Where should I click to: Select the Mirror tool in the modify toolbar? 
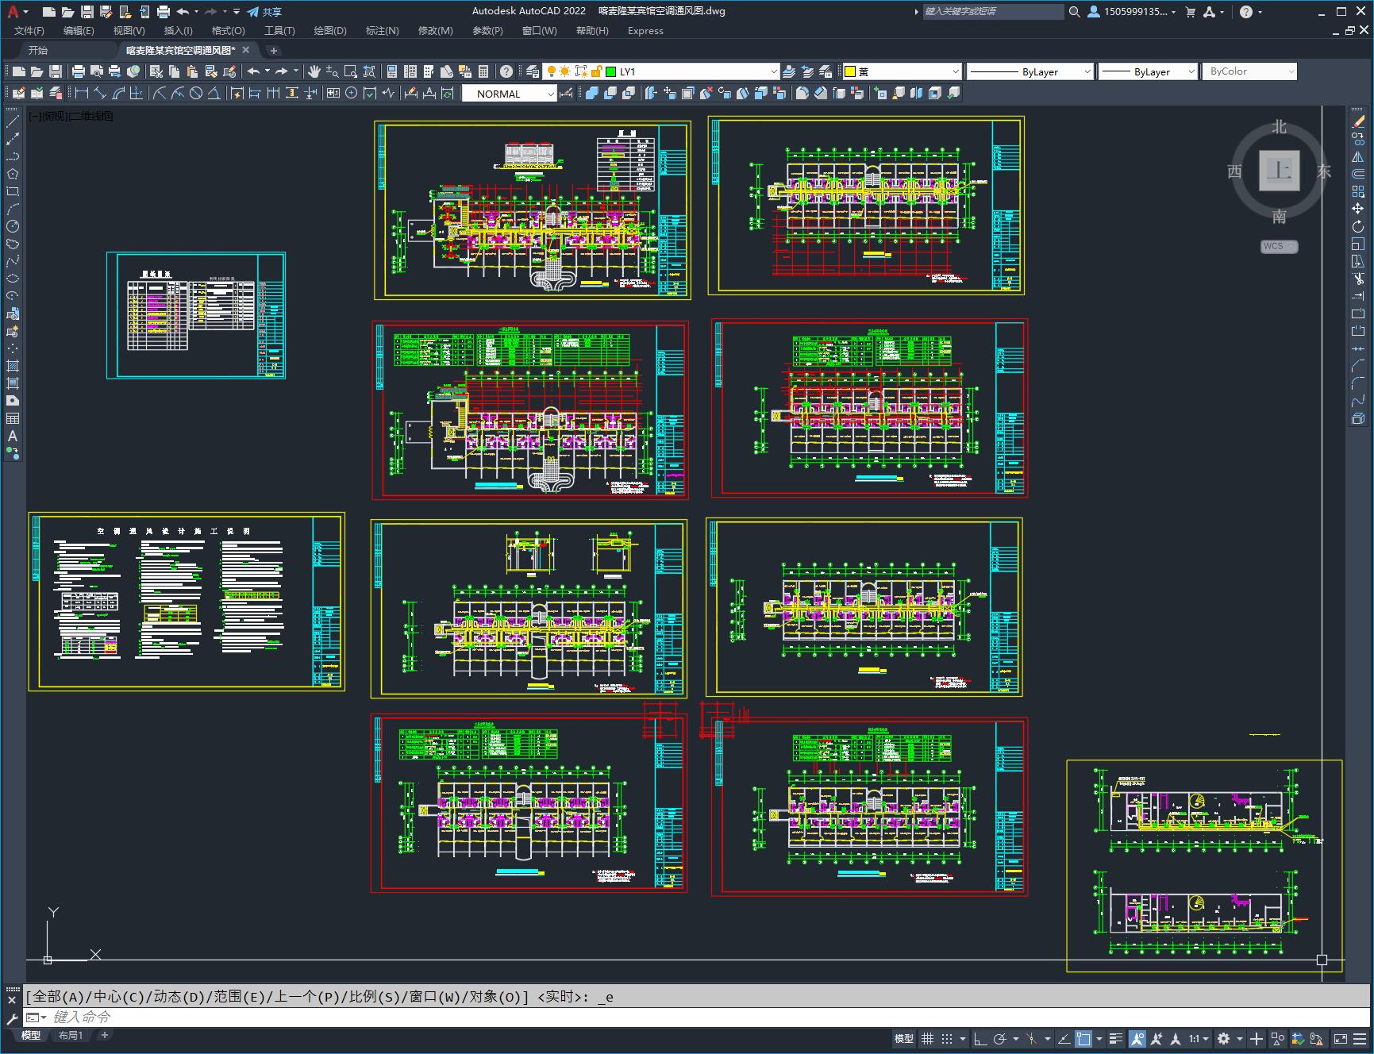coord(1358,156)
